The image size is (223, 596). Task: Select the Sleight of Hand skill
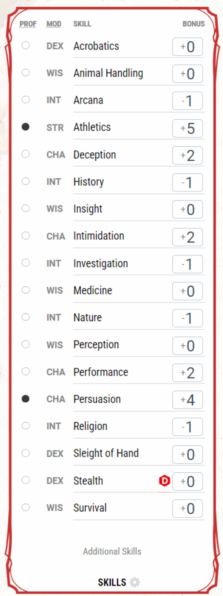pos(106,453)
